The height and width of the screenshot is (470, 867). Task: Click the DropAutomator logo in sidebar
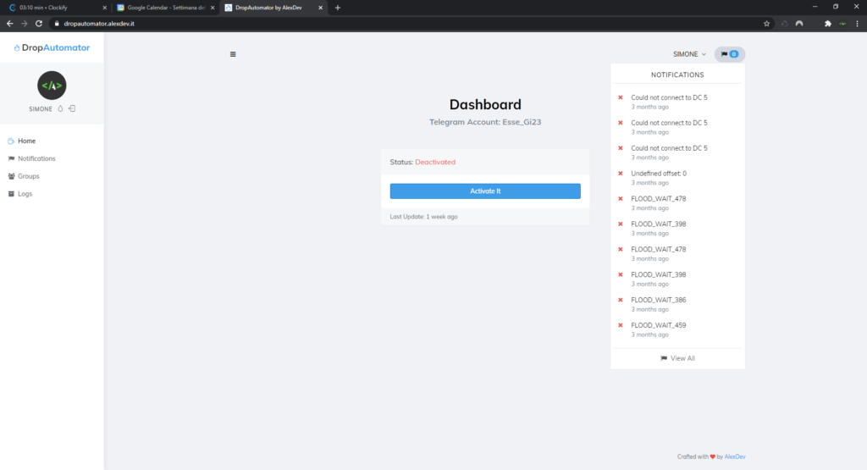(x=52, y=48)
